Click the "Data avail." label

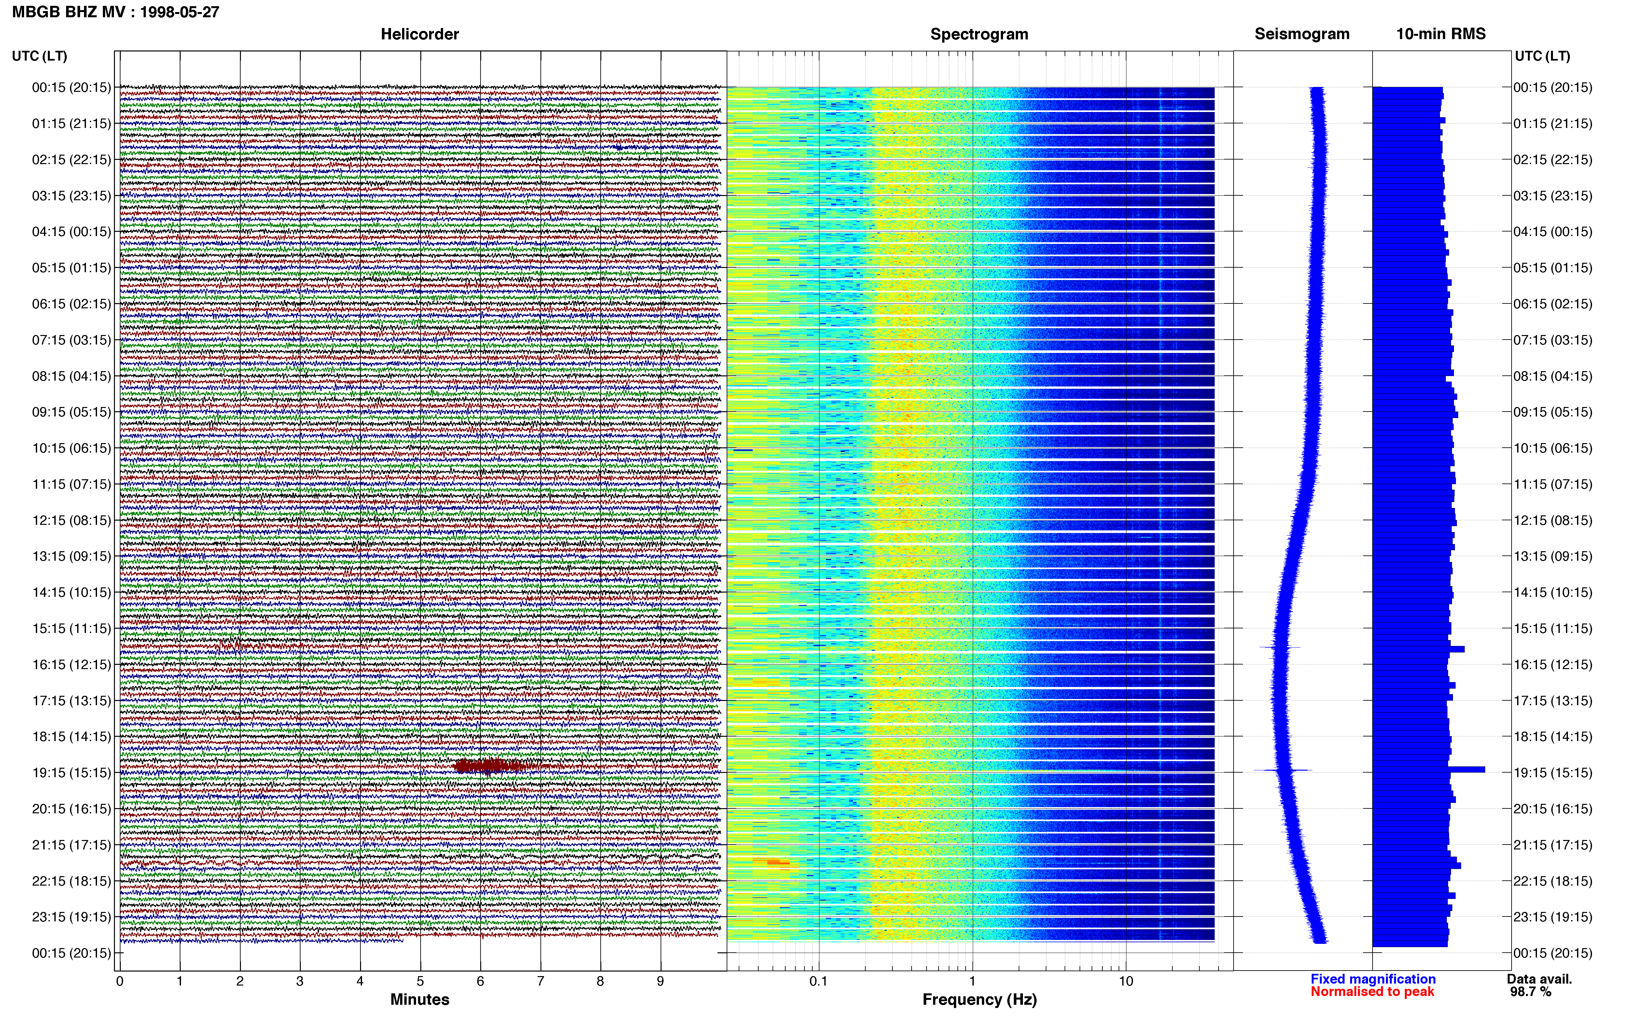pyautogui.click(x=1539, y=979)
